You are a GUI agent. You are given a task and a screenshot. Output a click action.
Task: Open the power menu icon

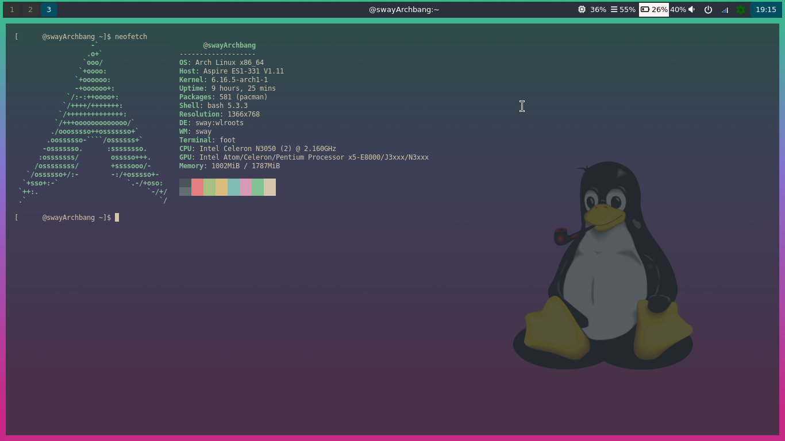708,10
